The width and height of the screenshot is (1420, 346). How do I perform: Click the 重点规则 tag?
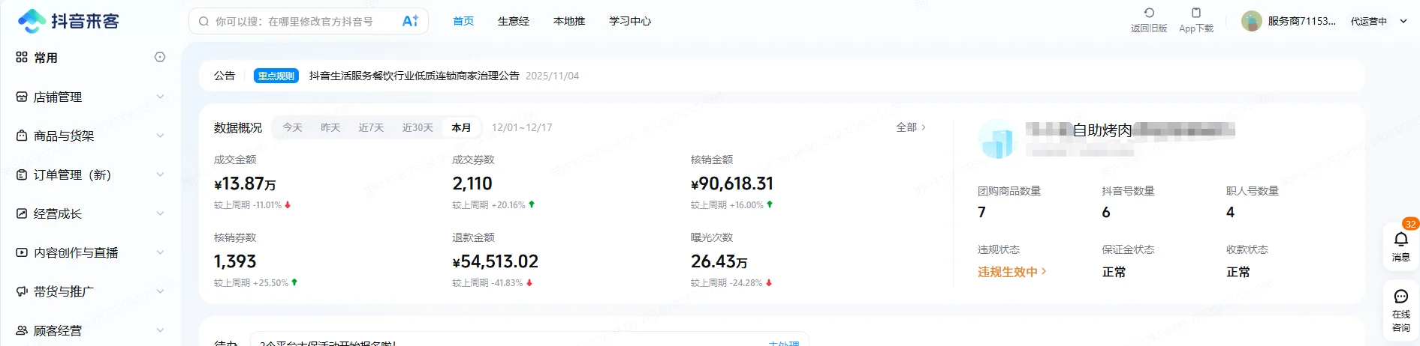point(276,76)
